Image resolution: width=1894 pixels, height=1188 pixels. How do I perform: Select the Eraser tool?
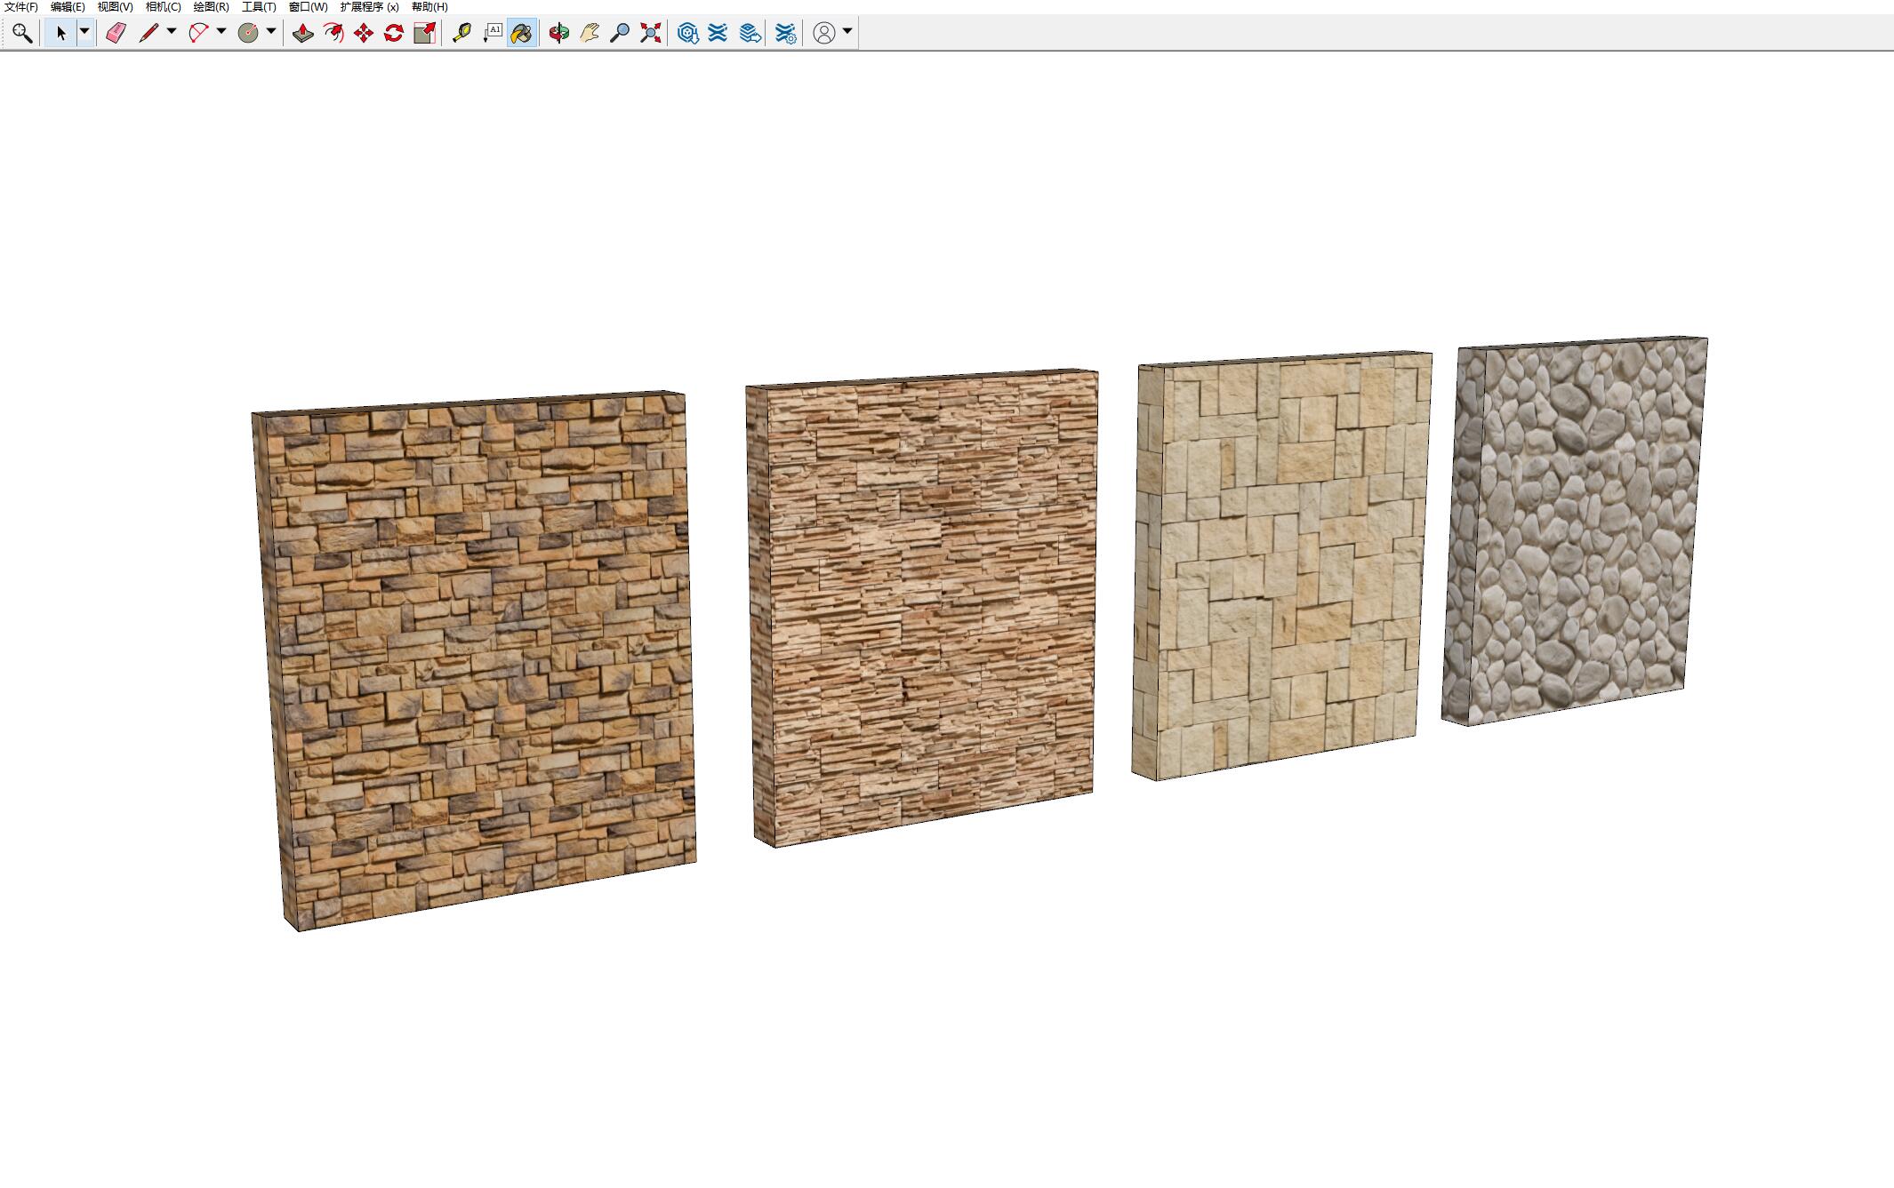pos(116,33)
